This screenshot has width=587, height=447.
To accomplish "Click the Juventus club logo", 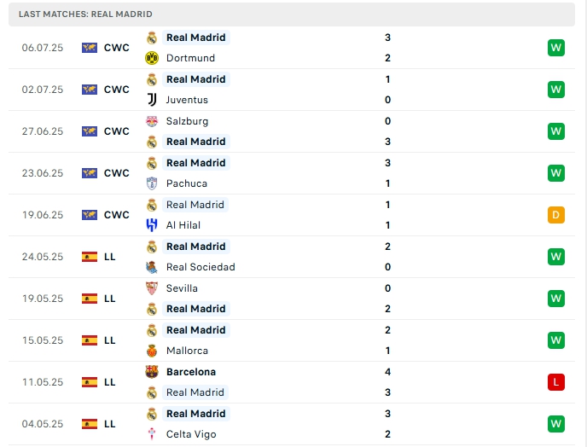I will [152, 100].
